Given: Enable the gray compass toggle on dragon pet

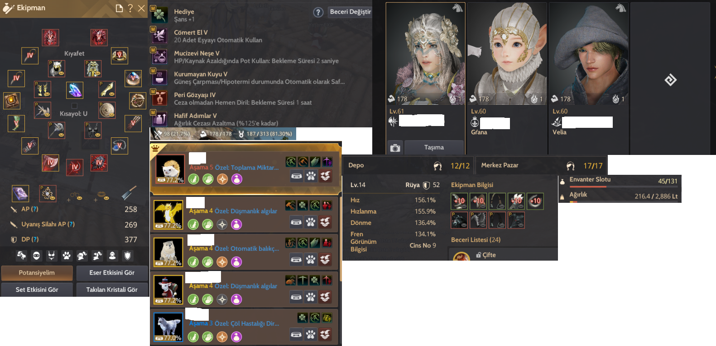Looking at the screenshot, I should [222, 224].
